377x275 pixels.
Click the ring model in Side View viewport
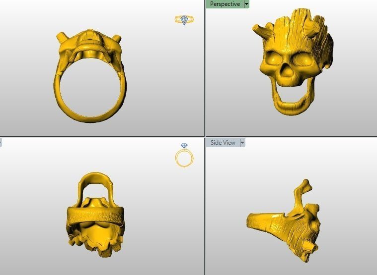(x=284, y=221)
